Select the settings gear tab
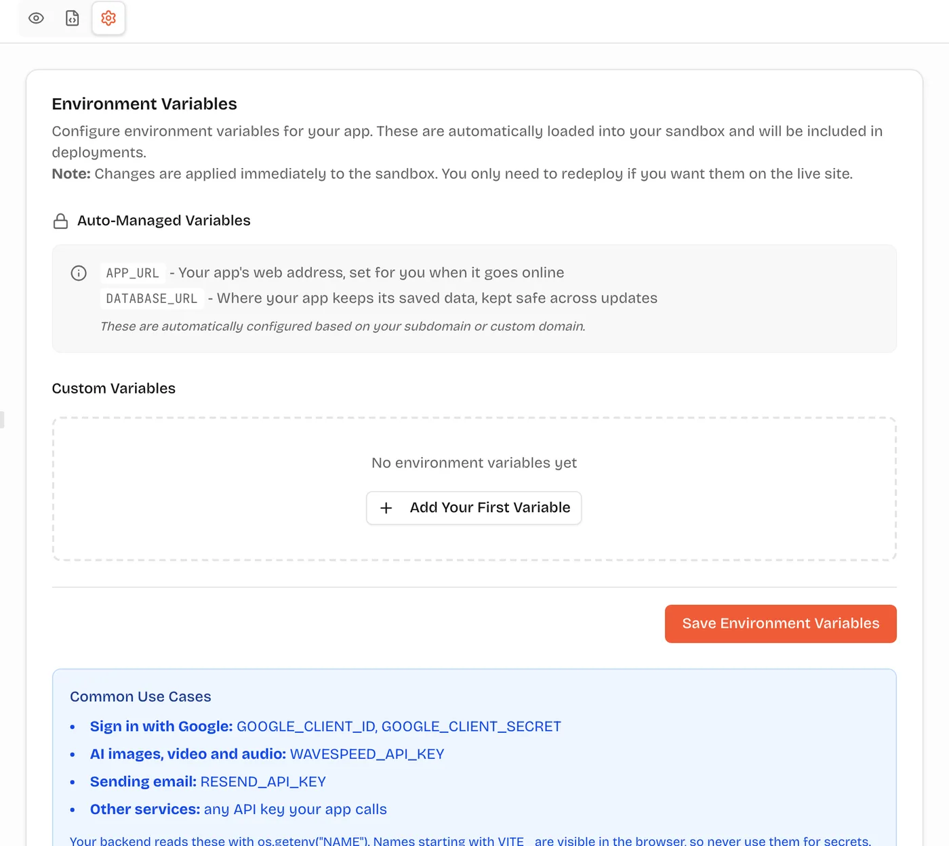Image resolution: width=949 pixels, height=846 pixels. coord(108,18)
